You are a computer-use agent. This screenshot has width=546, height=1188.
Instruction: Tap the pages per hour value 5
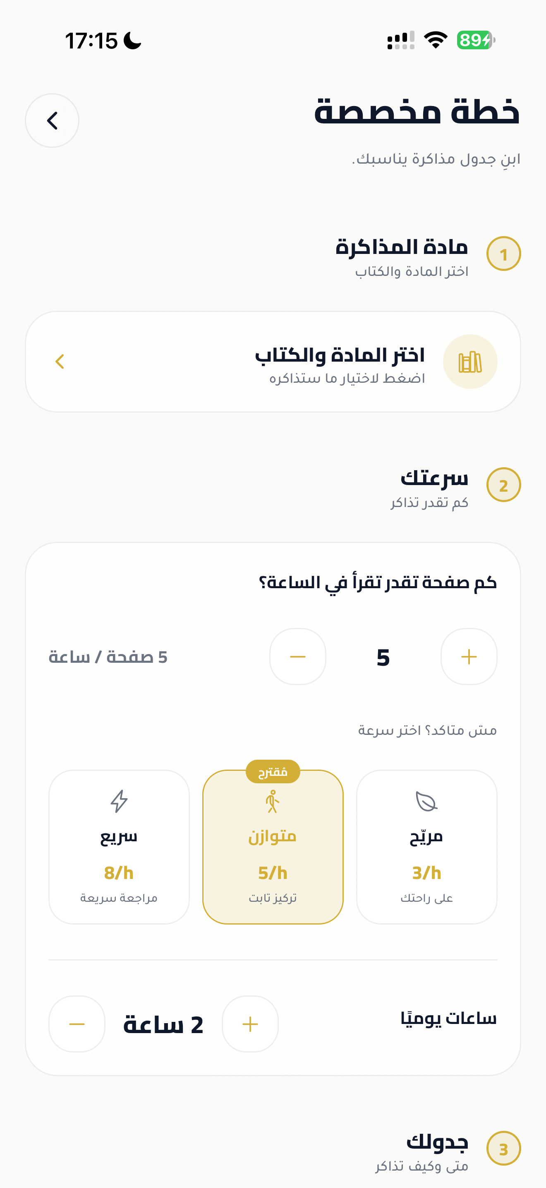tap(383, 657)
